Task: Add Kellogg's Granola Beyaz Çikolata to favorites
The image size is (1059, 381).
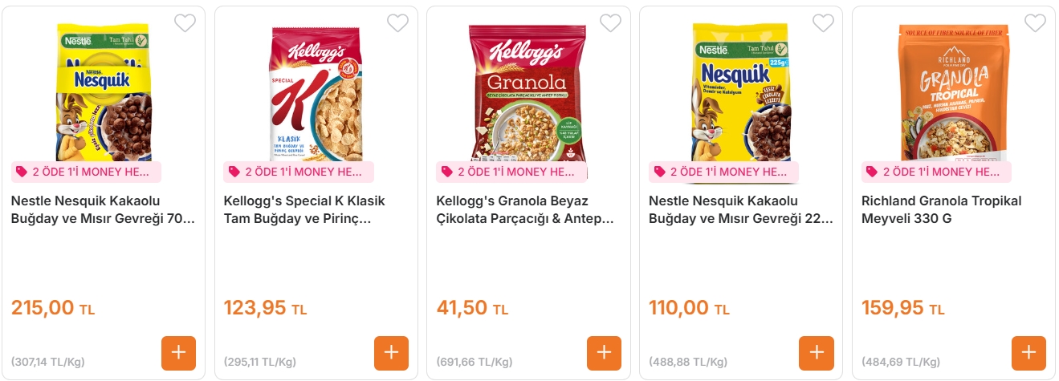Action: pos(610,23)
